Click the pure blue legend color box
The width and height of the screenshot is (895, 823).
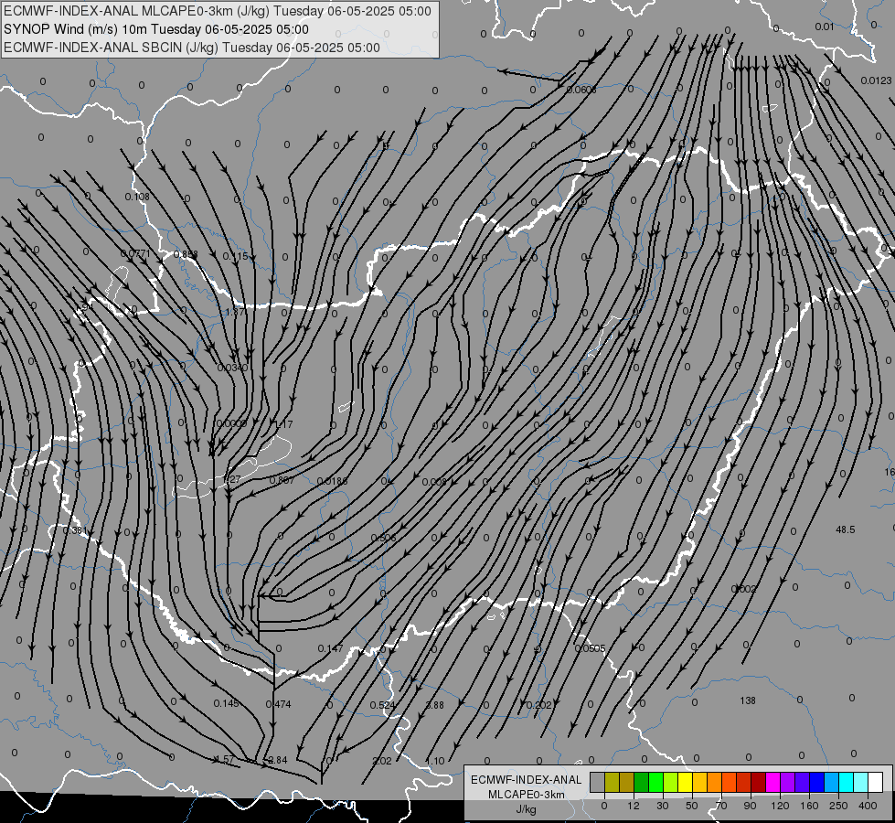[816, 783]
